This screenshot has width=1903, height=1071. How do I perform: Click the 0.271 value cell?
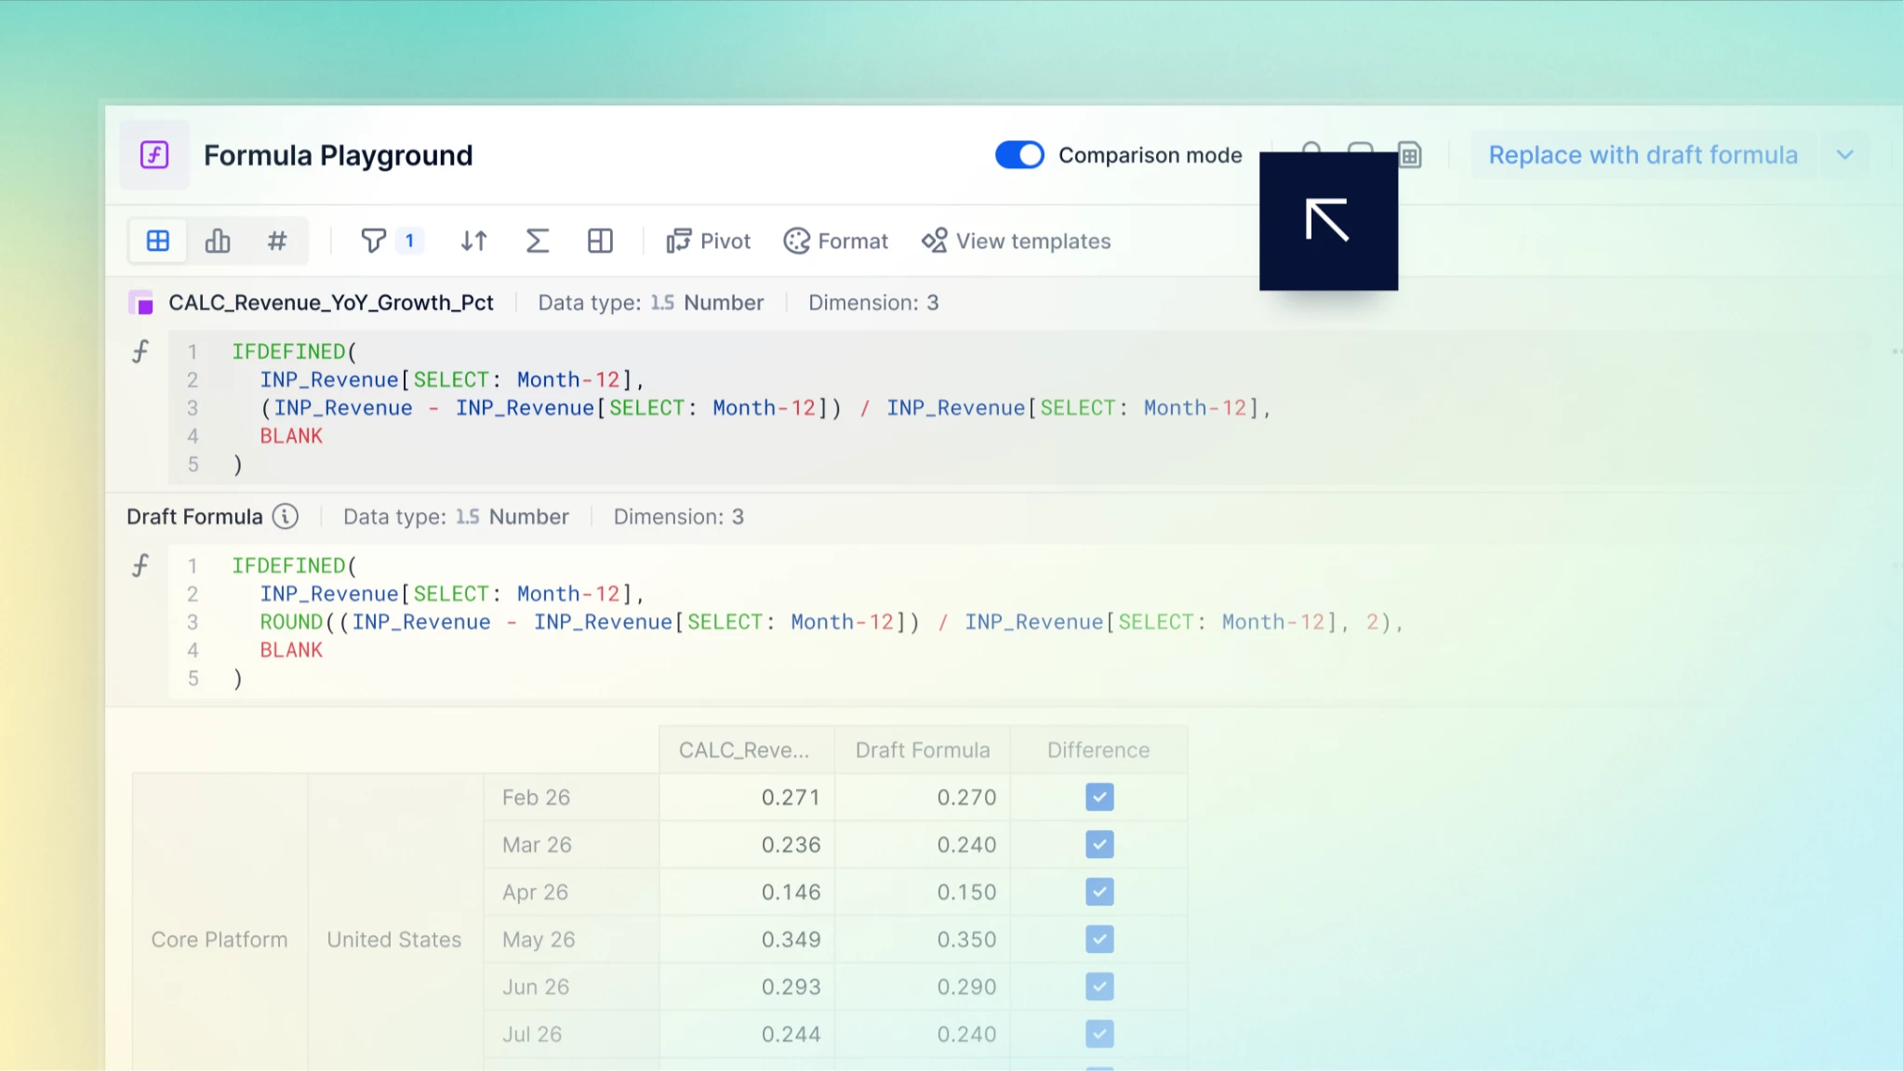pos(747,797)
